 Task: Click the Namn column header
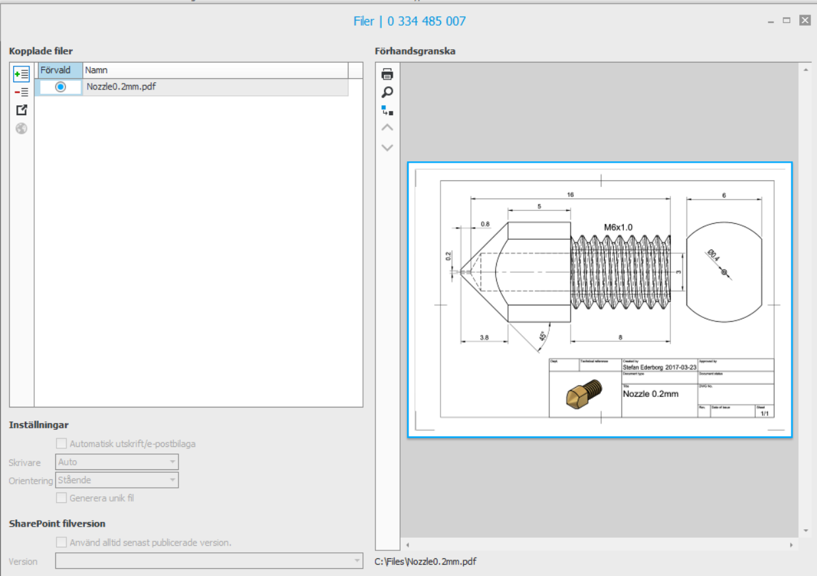[x=215, y=70]
